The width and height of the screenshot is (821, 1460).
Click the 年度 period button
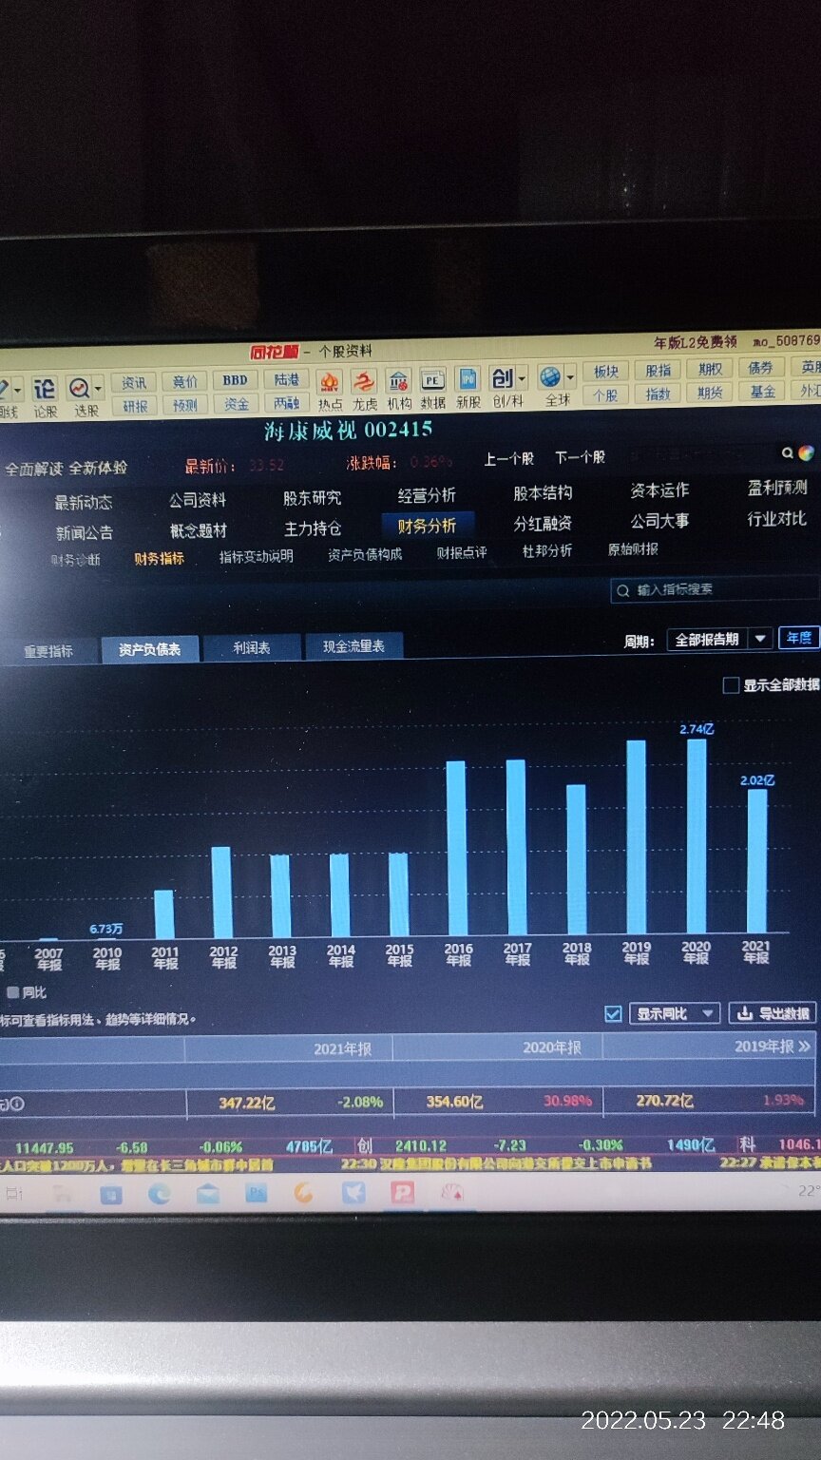798,638
